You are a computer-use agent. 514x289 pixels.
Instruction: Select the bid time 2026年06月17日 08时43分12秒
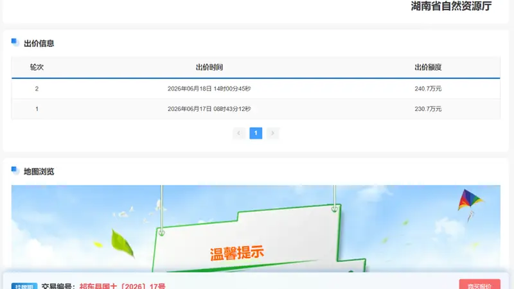click(209, 109)
